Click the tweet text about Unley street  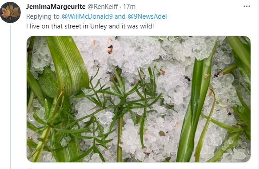[x=90, y=26]
